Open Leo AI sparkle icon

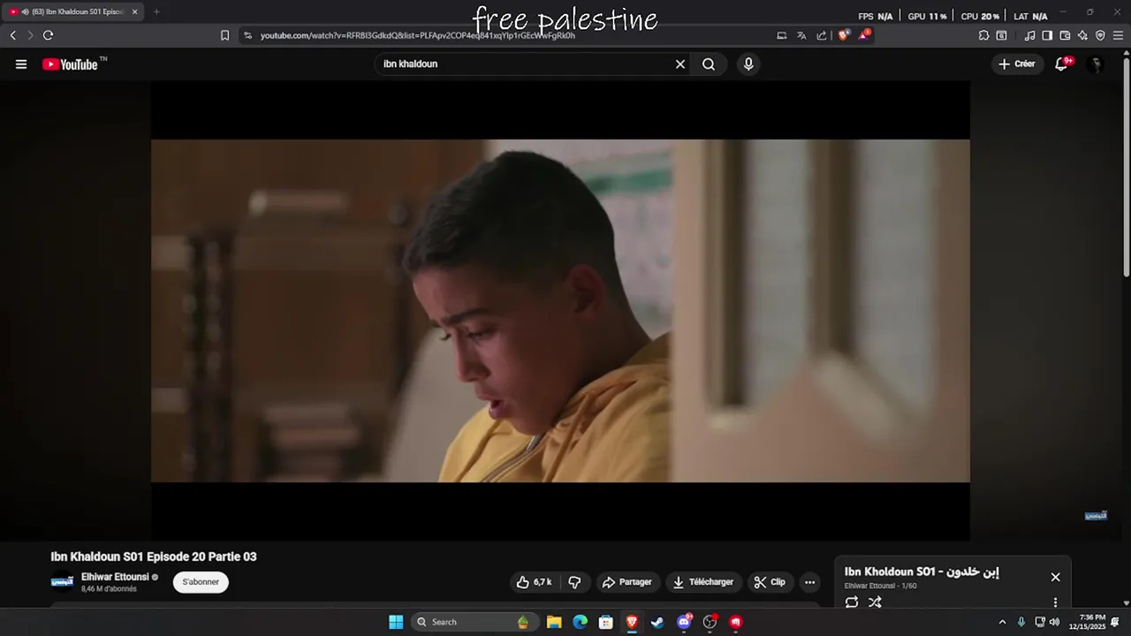pos(1082,35)
